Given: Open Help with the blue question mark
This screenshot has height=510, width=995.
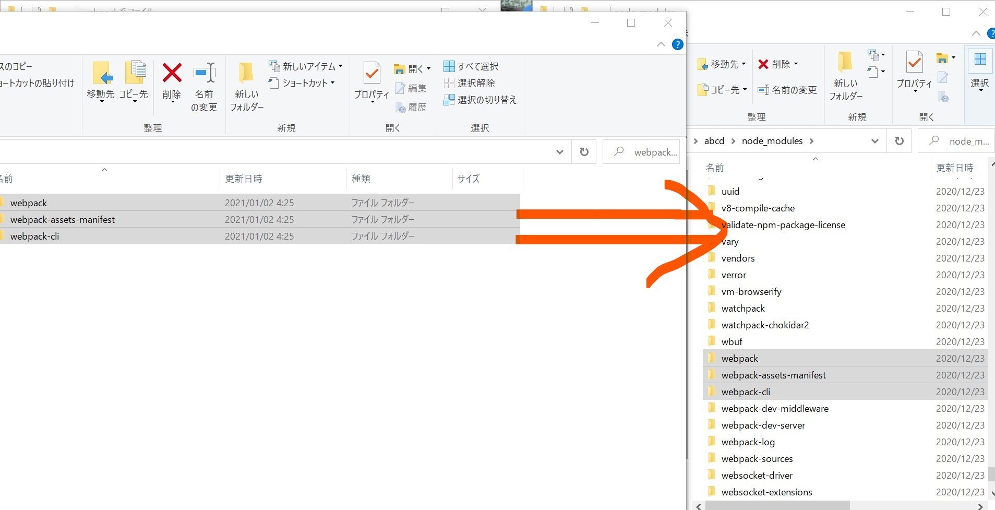Looking at the screenshot, I should 677,44.
